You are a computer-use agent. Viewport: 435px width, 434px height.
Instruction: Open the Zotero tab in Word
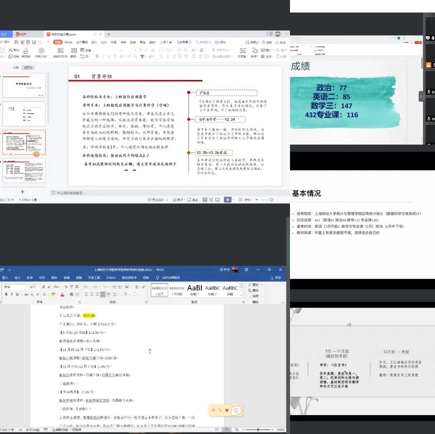click(111, 278)
